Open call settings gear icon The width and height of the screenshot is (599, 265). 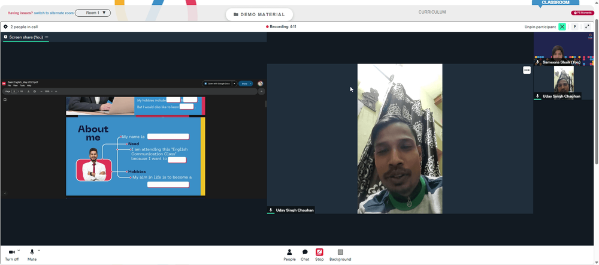coord(5,27)
